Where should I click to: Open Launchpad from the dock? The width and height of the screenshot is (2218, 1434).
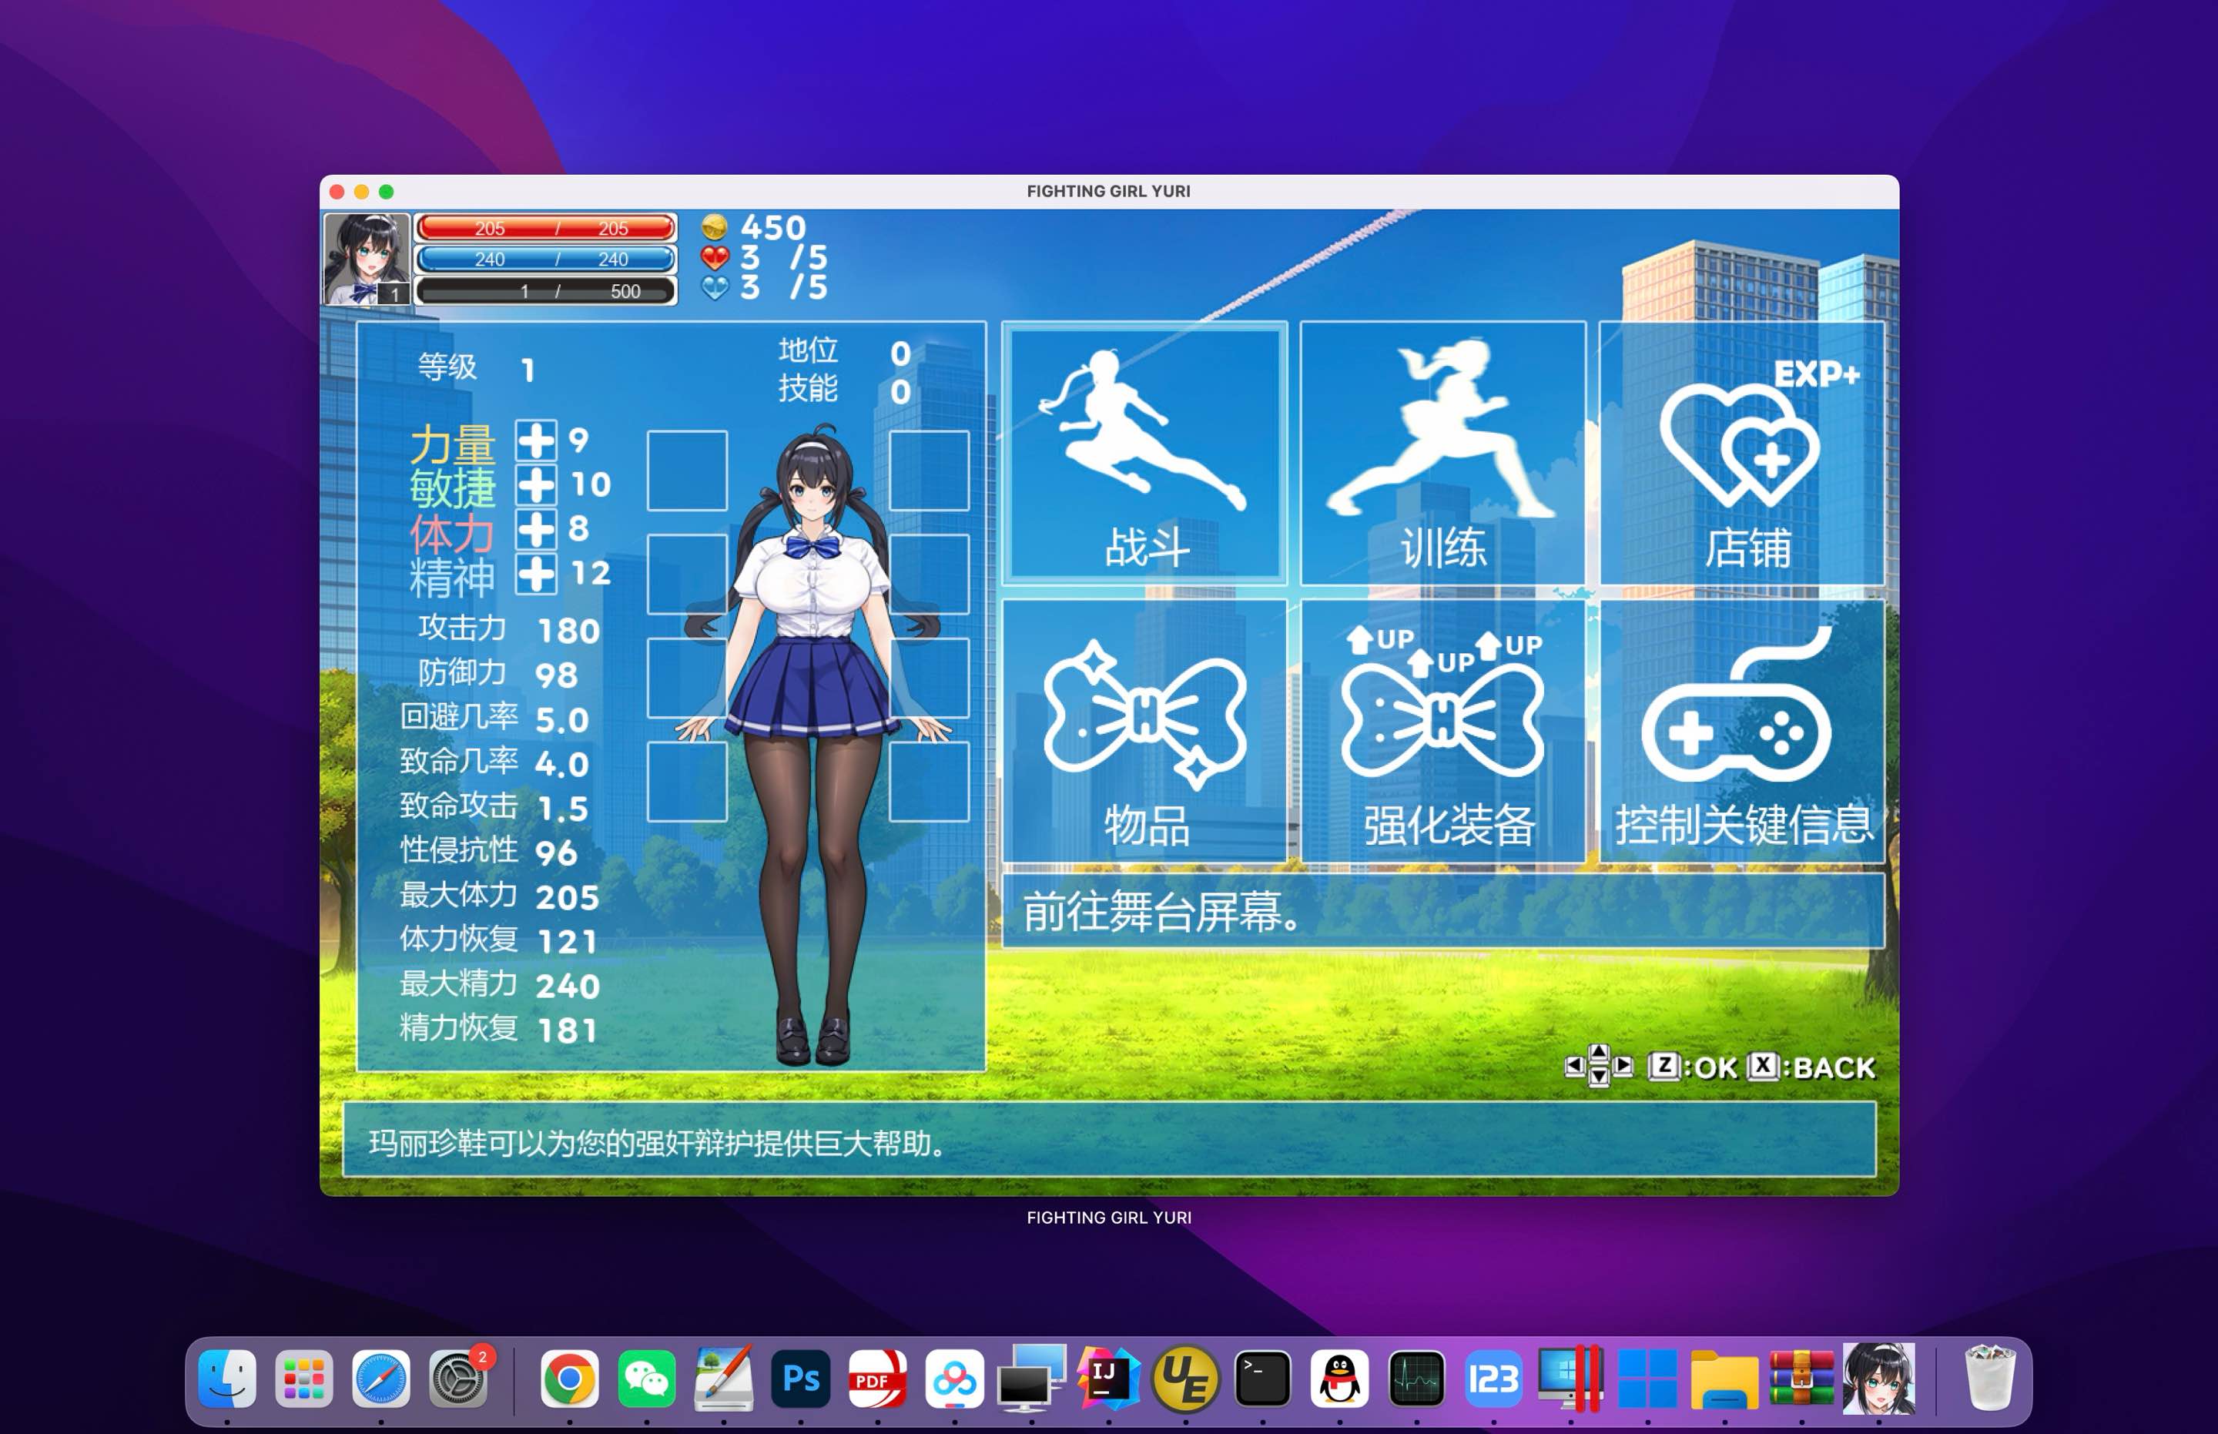(304, 1379)
